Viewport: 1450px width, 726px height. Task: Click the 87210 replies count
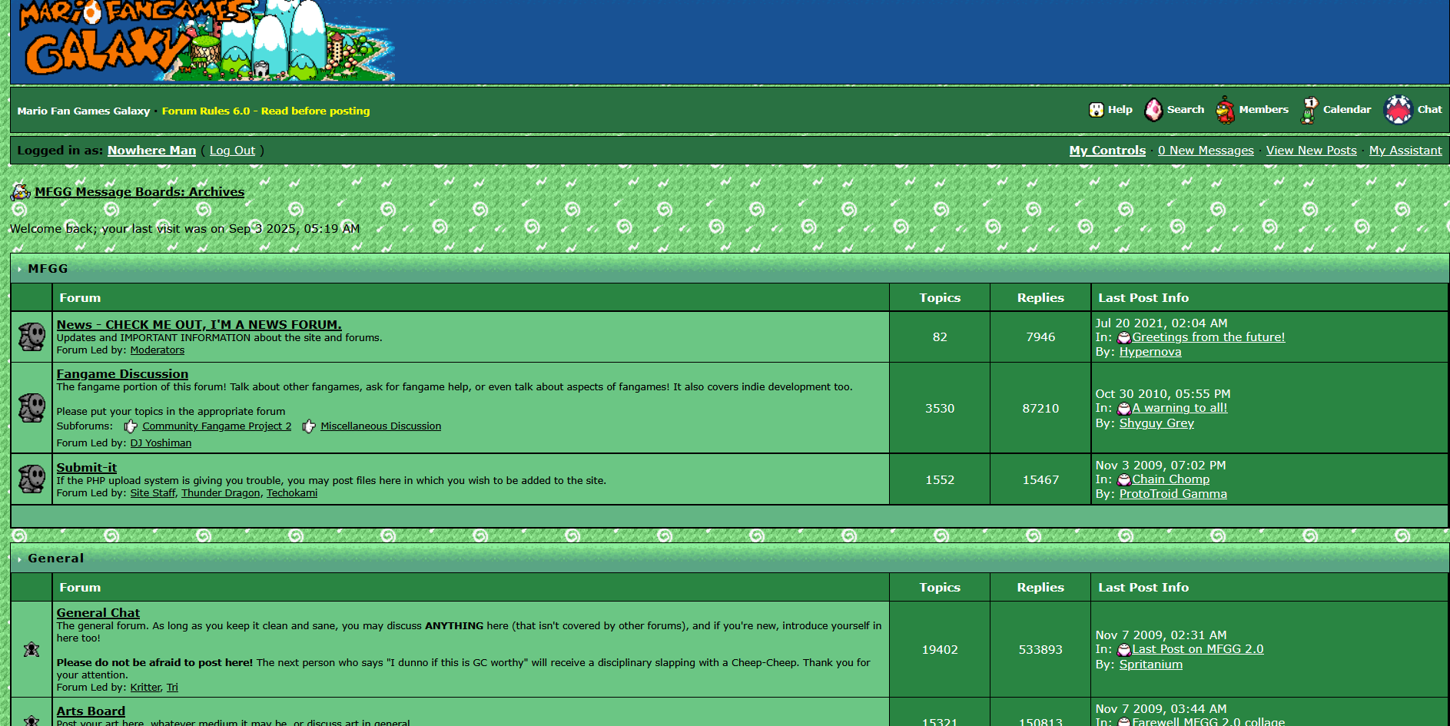tap(1040, 409)
